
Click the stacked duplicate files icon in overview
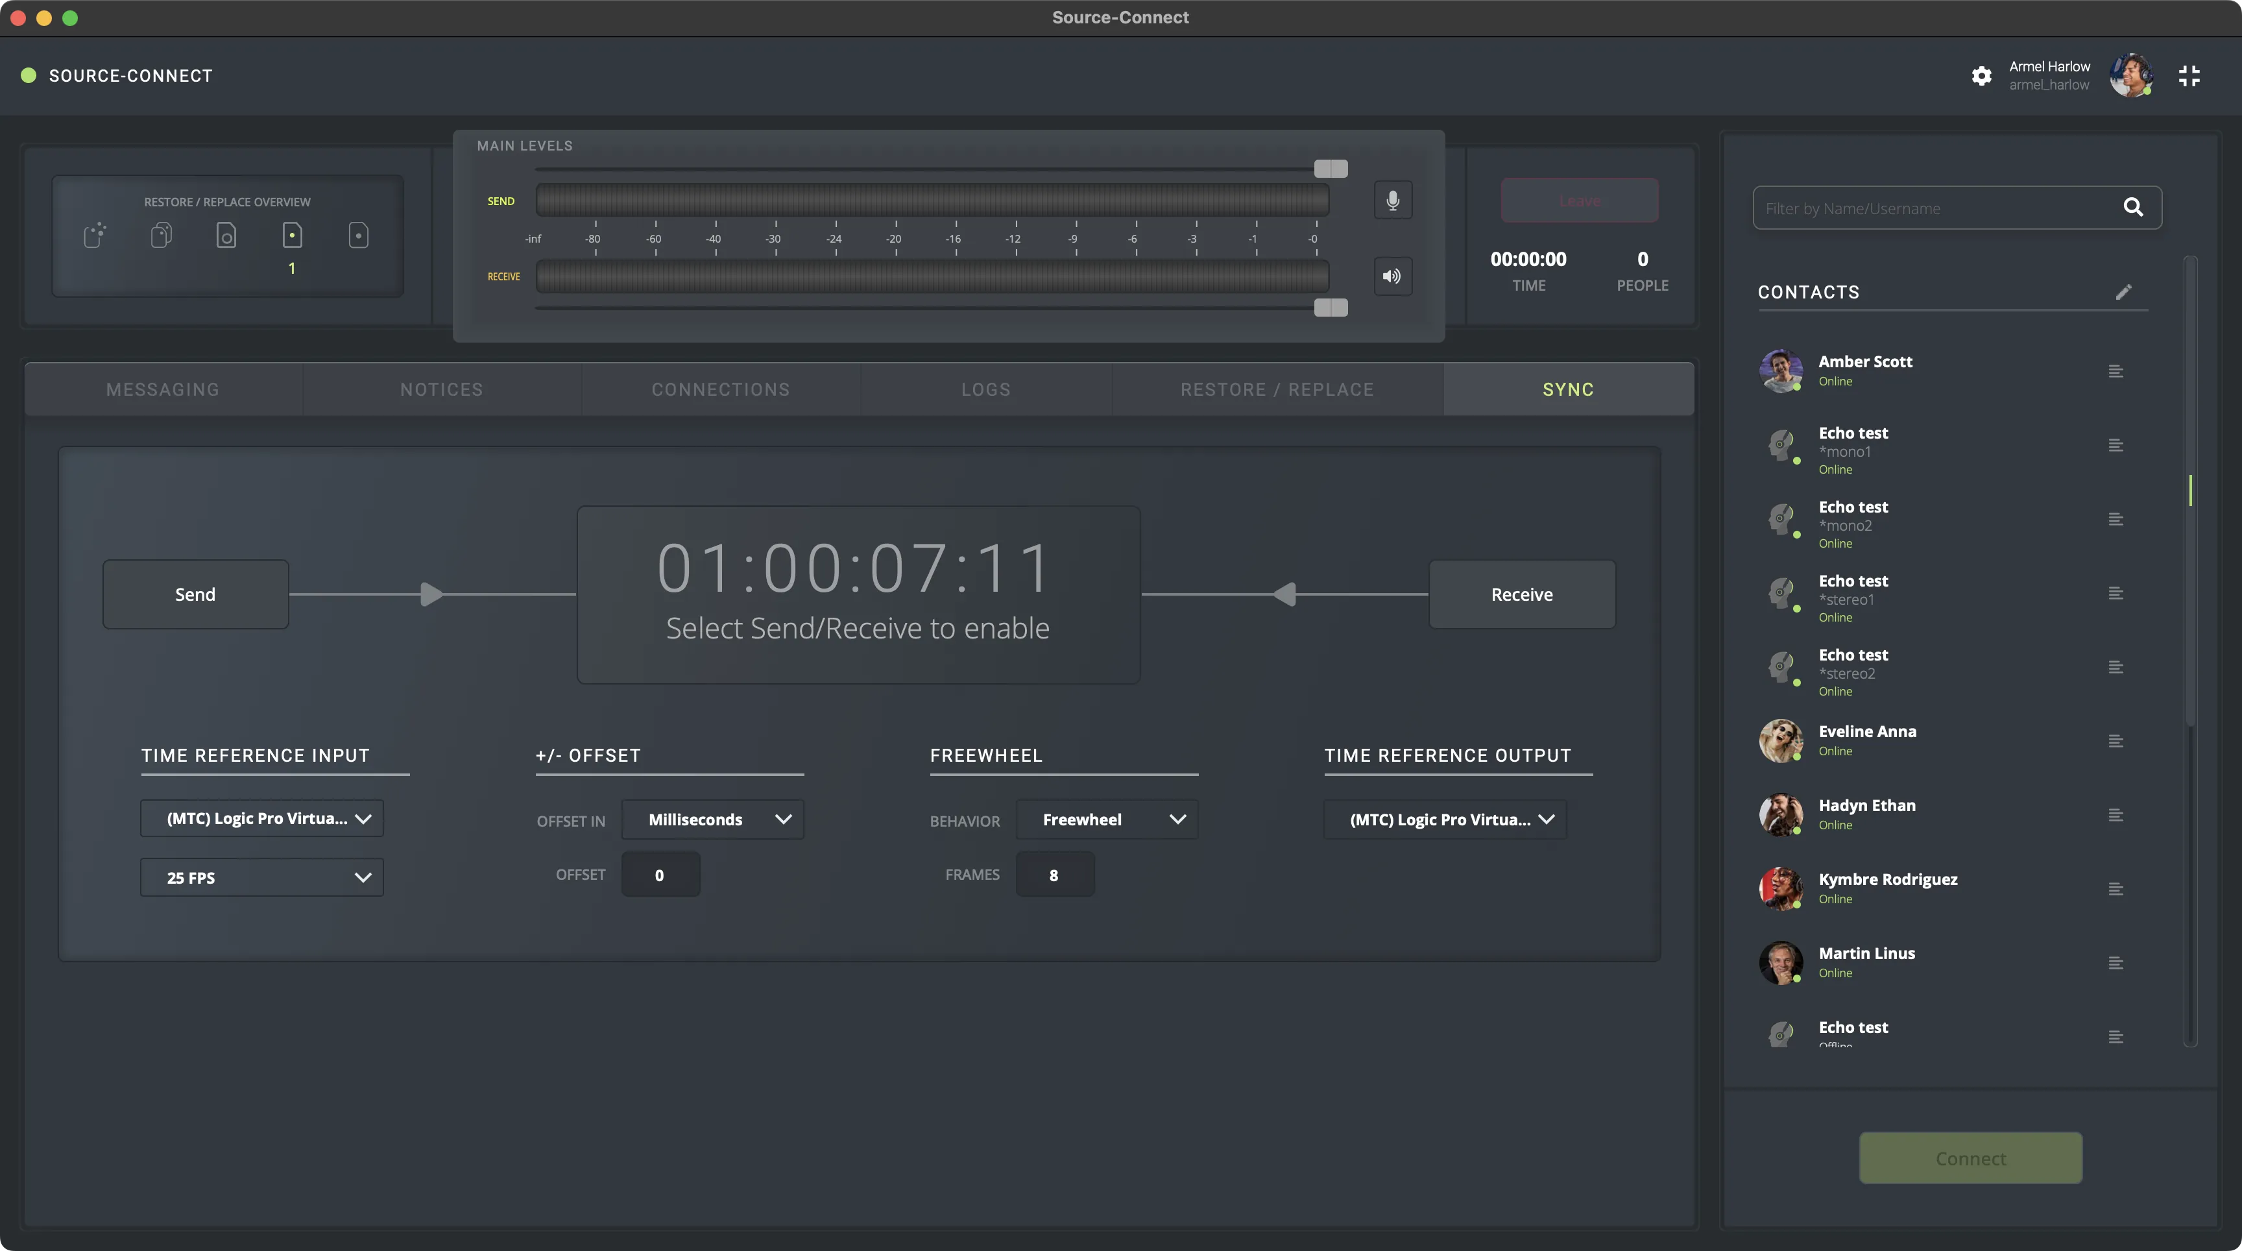[161, 235]
